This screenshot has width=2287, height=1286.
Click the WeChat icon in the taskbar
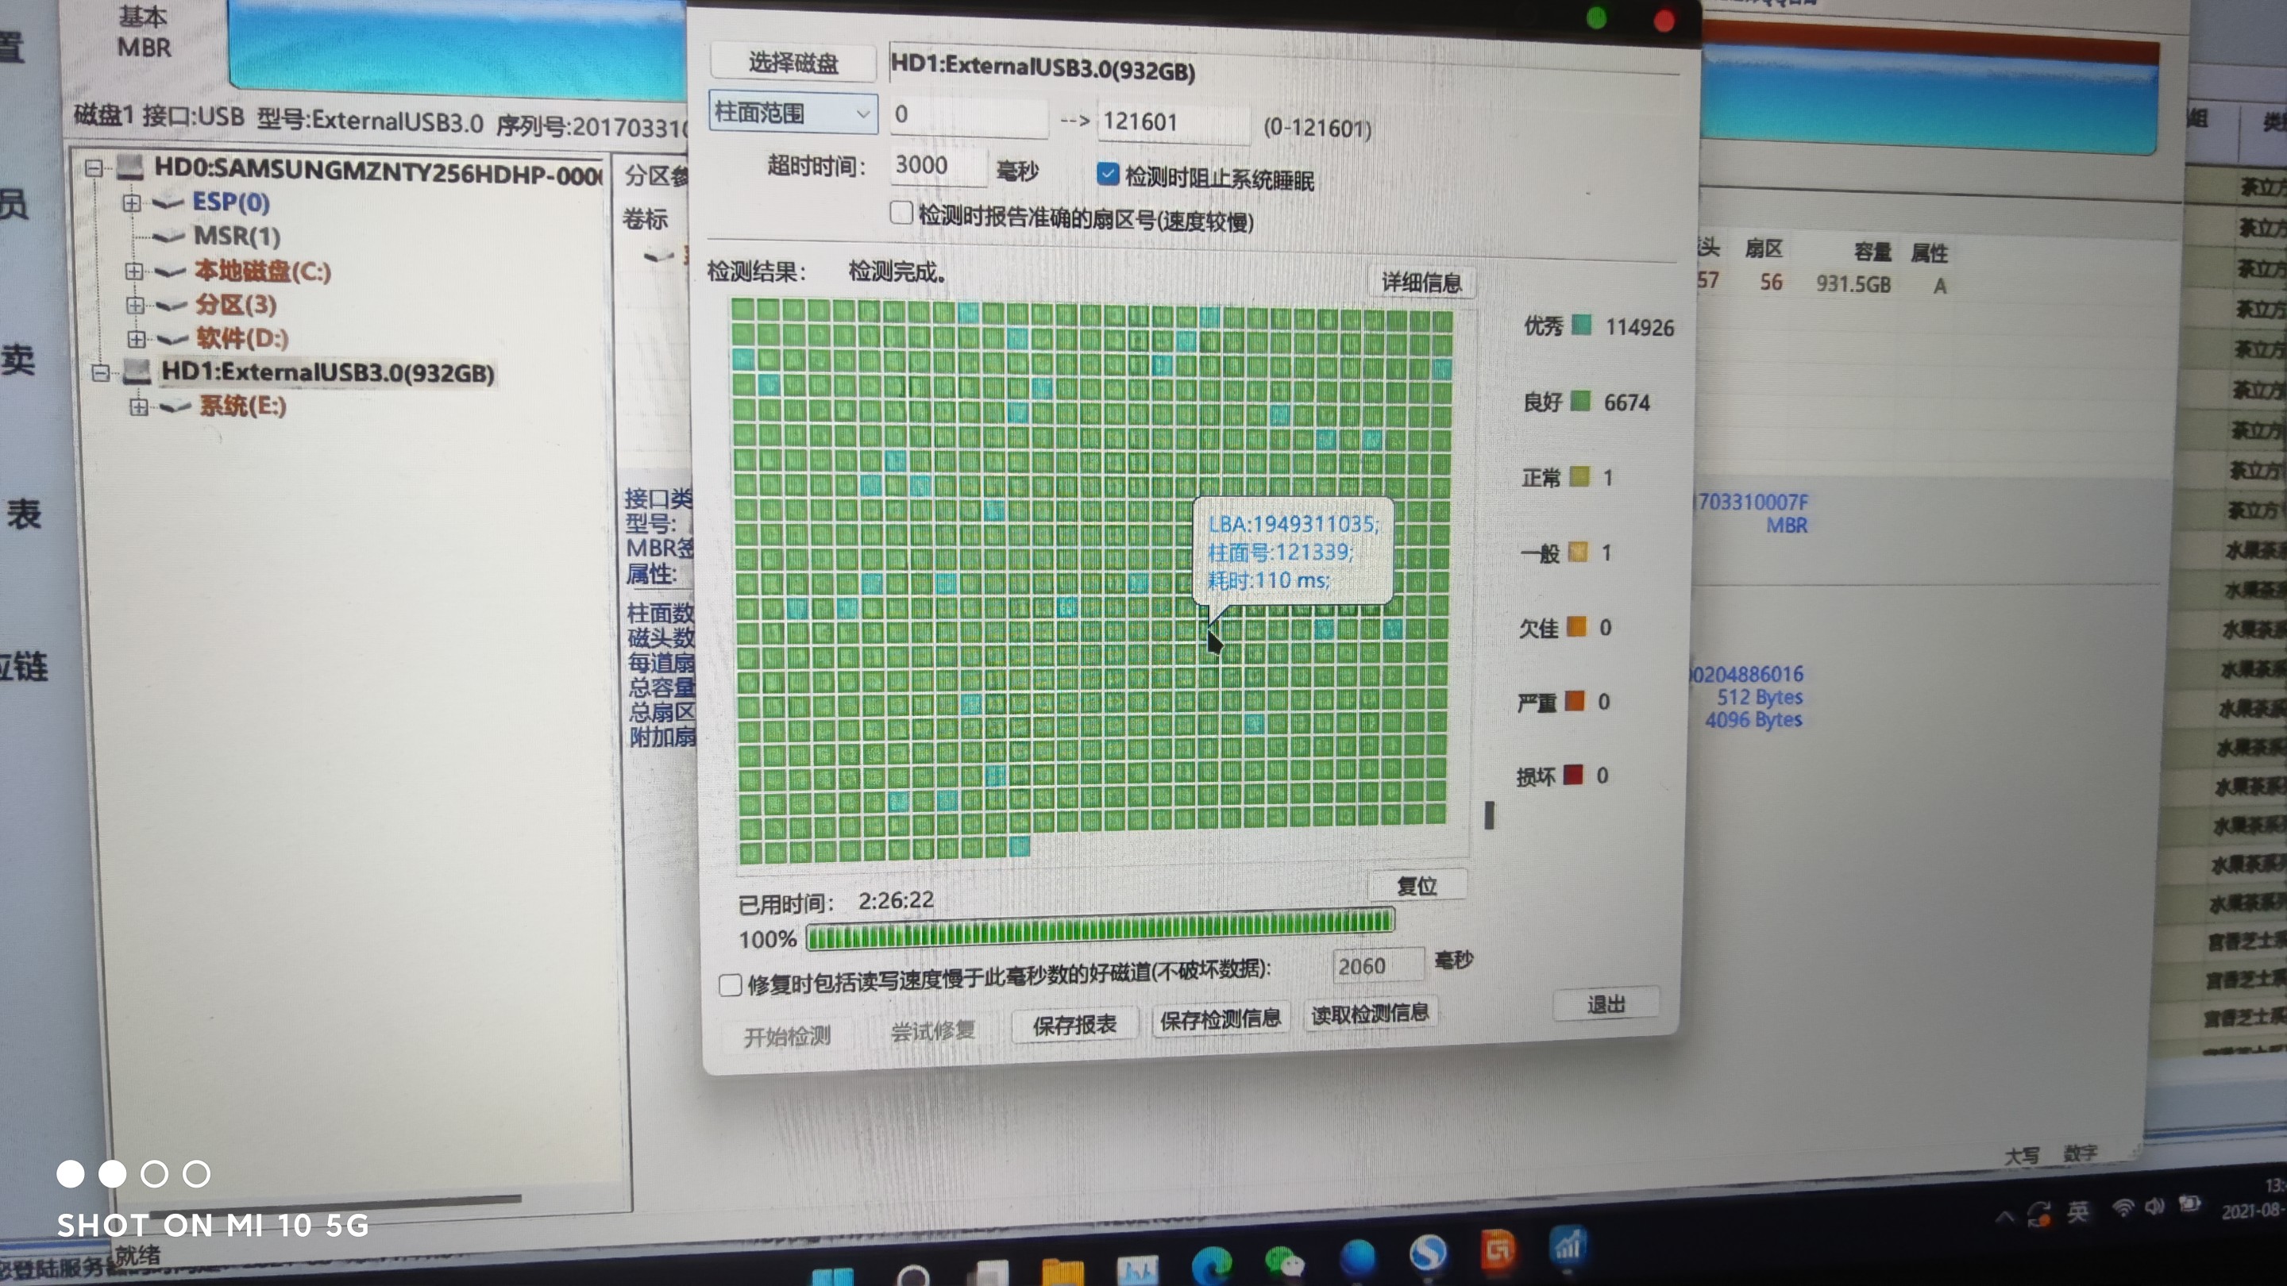pos(1283,1262)
